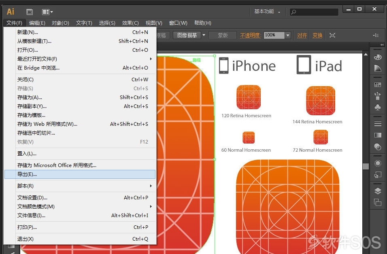The width and height of the screenshot is (387, 254).
Task: Choose 导出(E)... from the file menu
Action: pyautogui.click(x=80, y=174)
